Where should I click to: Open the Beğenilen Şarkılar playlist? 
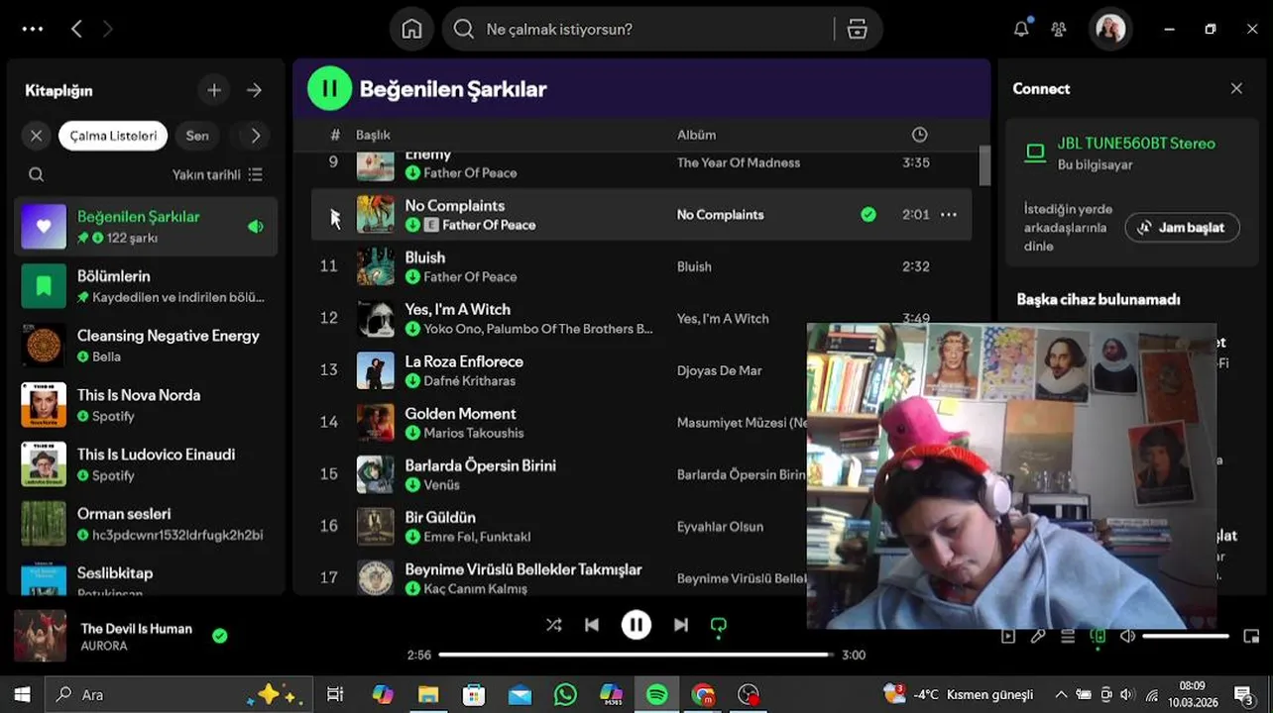pos(146,227)
